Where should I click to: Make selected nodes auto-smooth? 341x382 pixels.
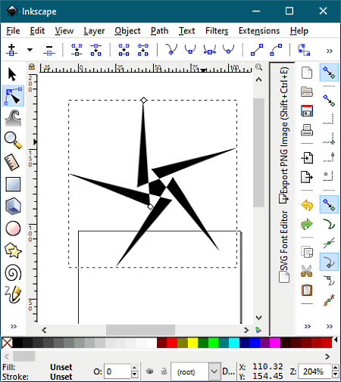click(x=228, y=49)
